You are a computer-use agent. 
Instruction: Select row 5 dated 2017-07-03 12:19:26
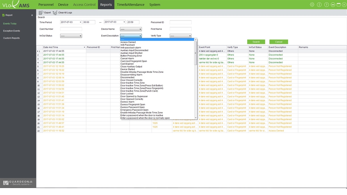point(192,66)
